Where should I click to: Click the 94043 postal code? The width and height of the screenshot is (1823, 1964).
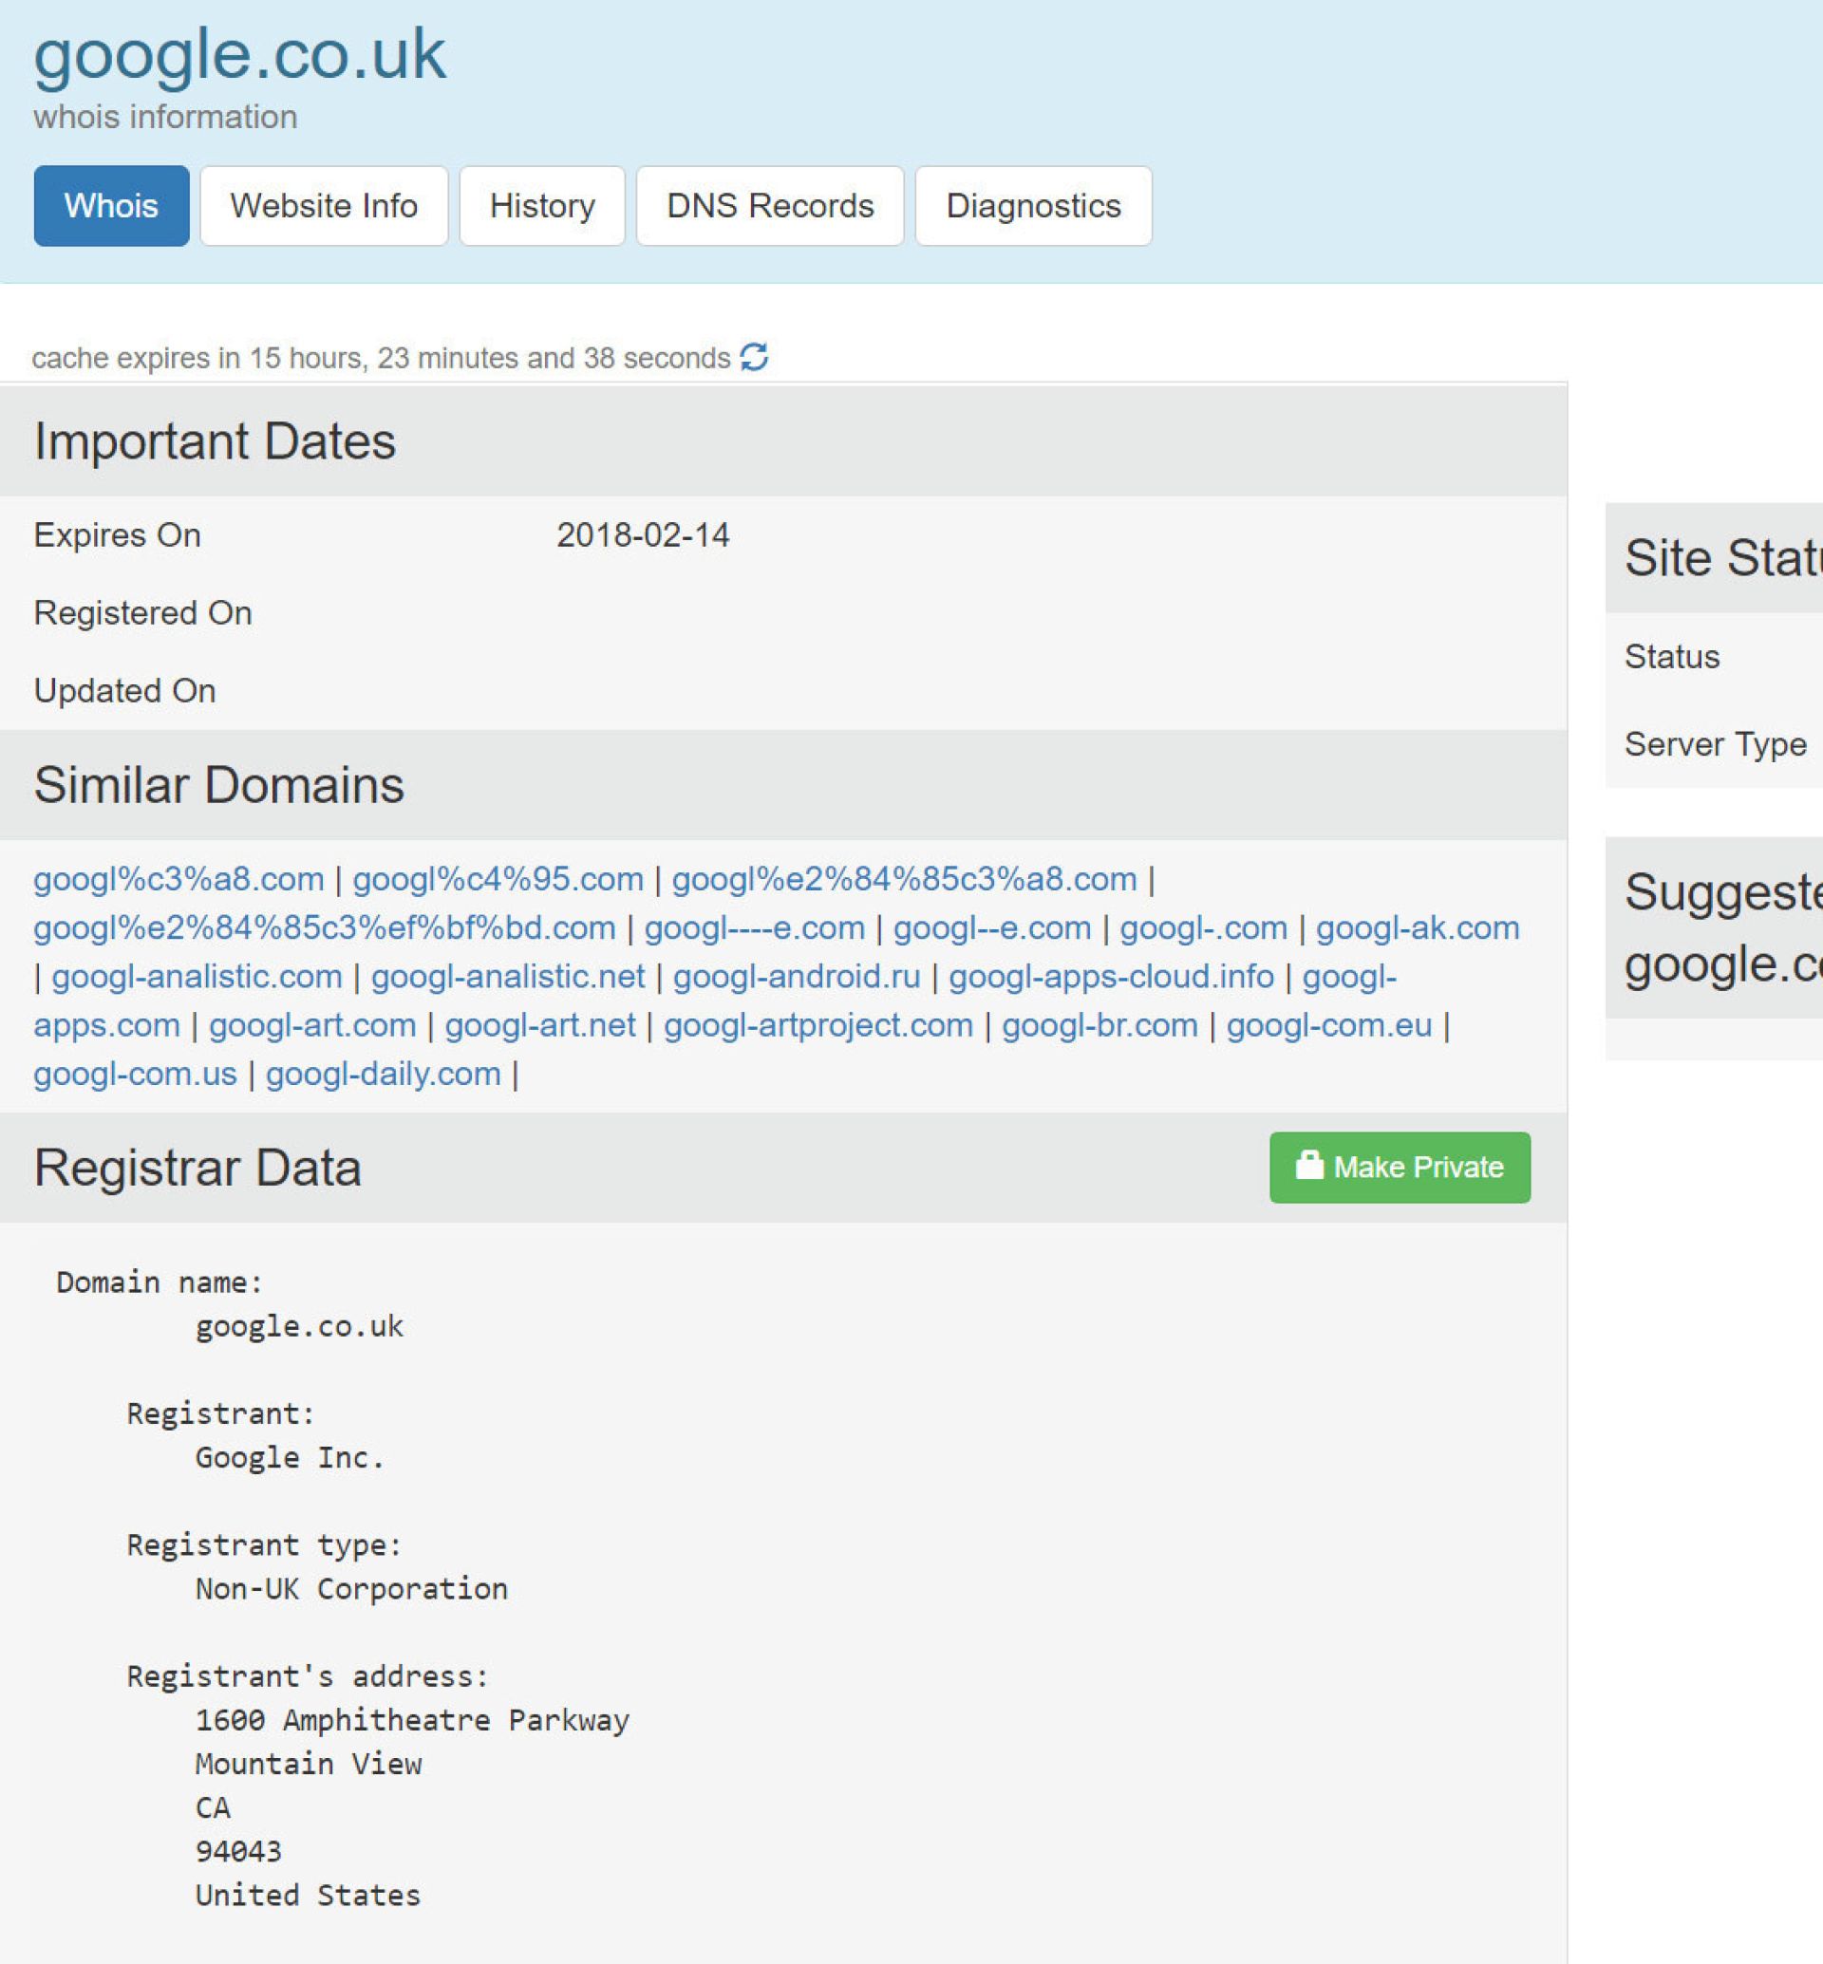[x=237, y=1850]
